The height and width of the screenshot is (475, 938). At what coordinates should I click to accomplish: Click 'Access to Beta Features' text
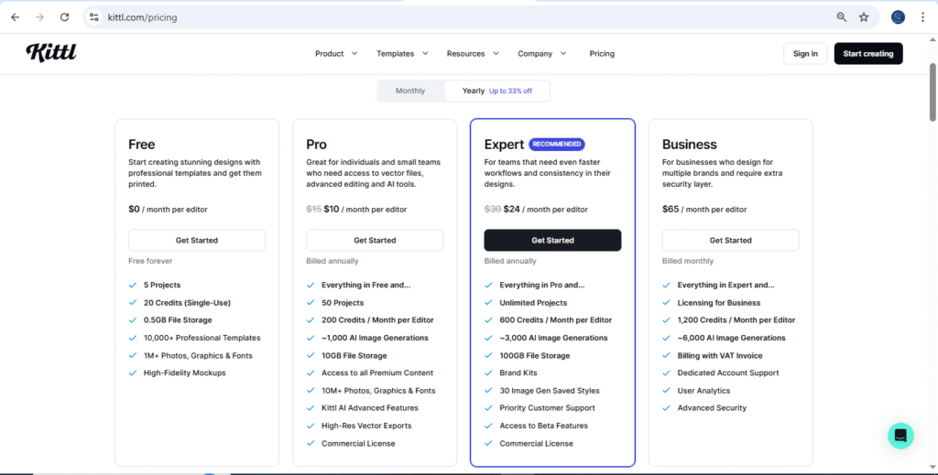click(544, 426)
